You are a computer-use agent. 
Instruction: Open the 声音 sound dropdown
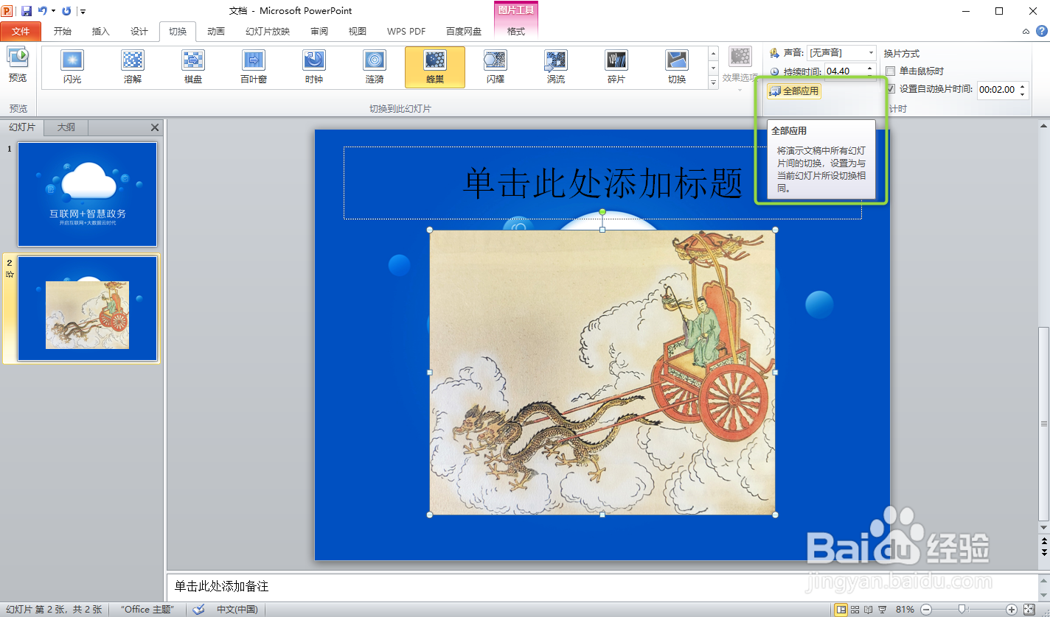[x=871, y=53]
